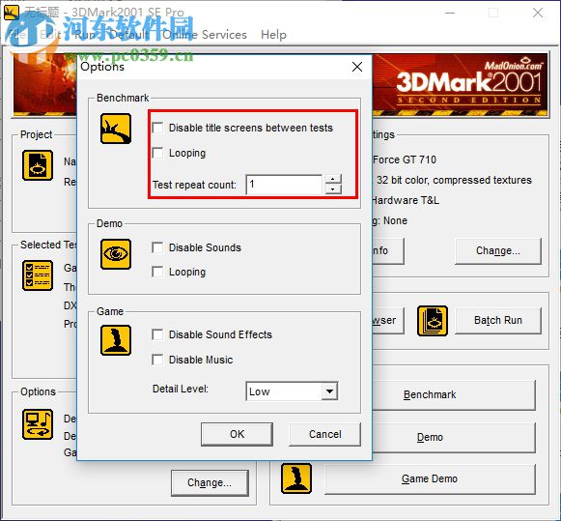Open the Detail Level dropdown

click(x=329, y=391)
